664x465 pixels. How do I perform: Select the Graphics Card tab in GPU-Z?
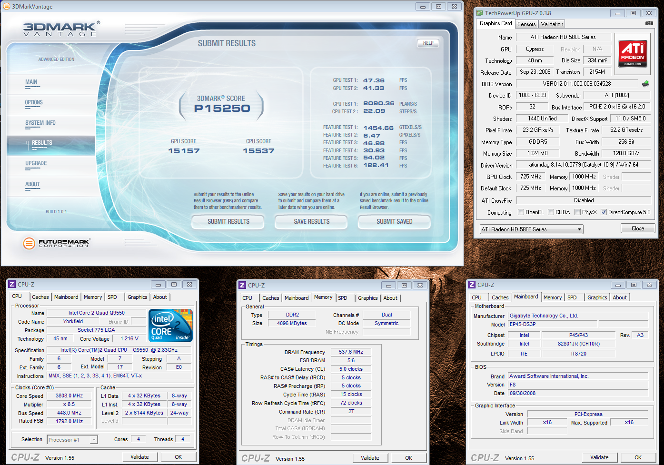coord(496,23)
